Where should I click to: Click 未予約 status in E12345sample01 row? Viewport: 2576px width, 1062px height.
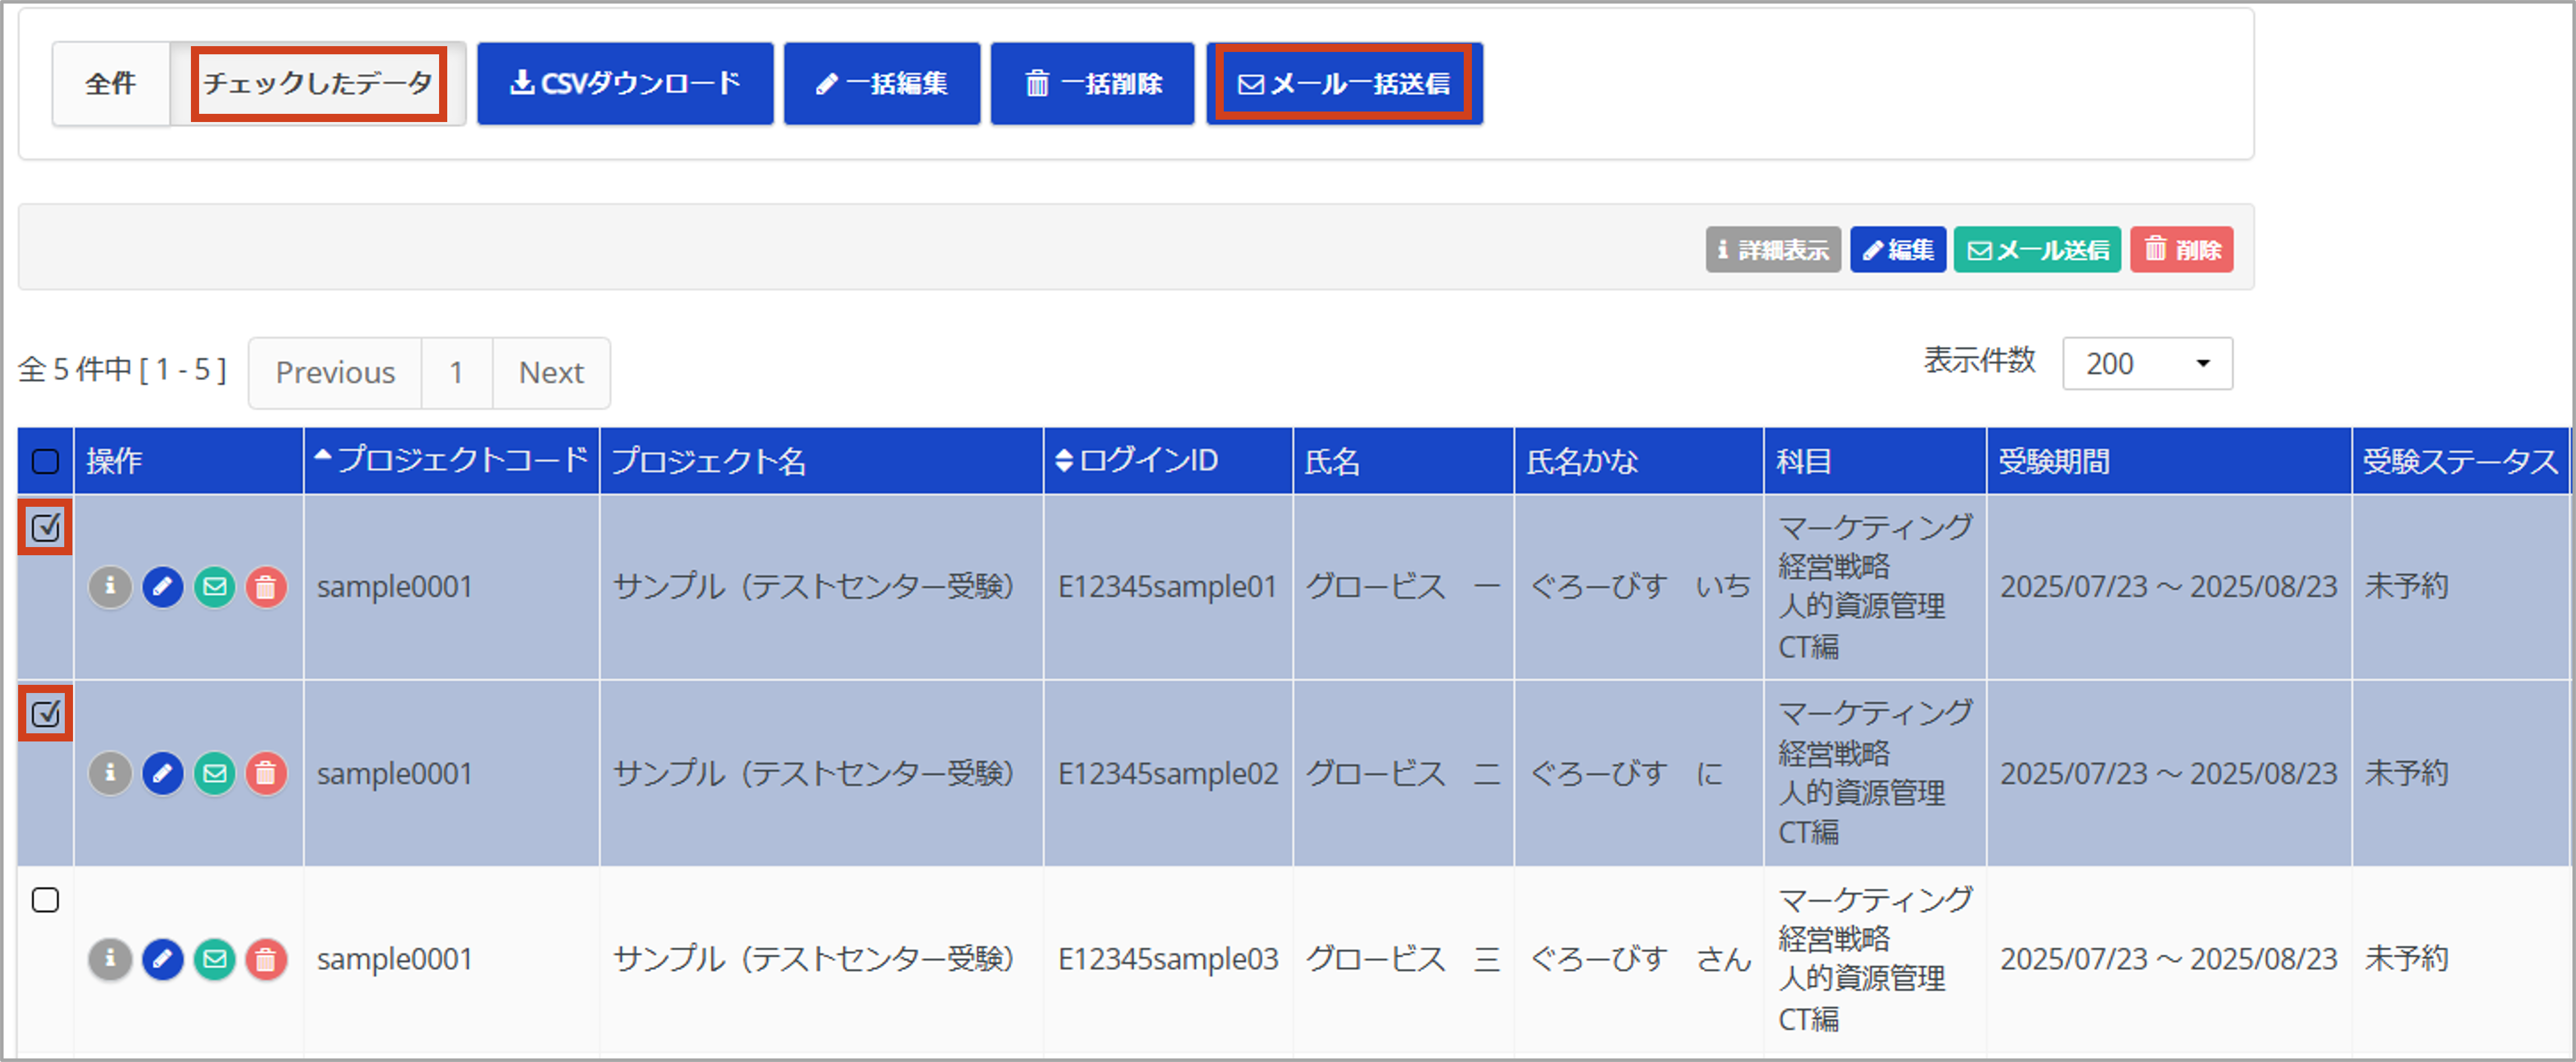pyautogui.click(x=2406, y=586)
